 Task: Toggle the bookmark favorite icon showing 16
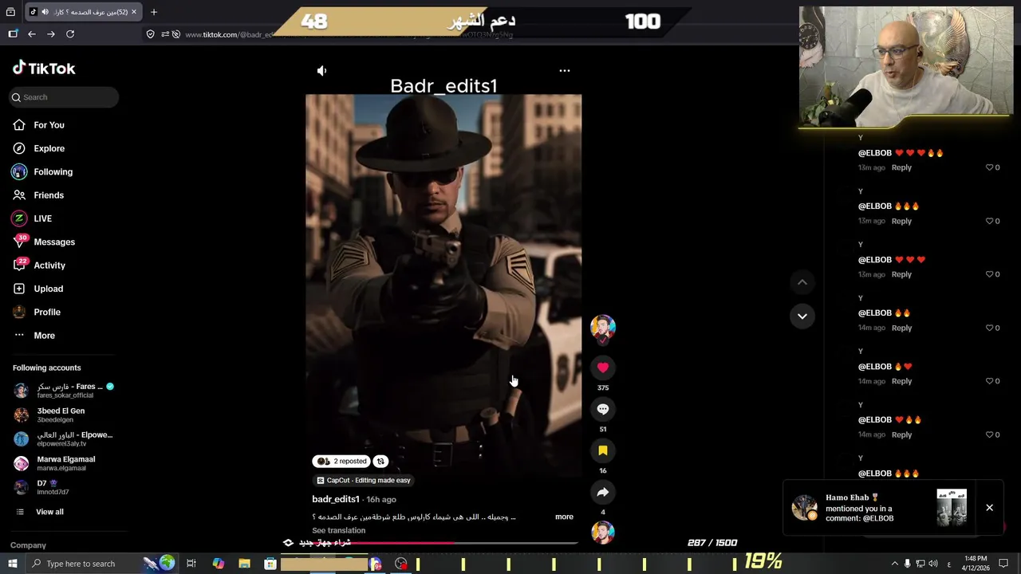pyautogui.click(x=603, y=450)
